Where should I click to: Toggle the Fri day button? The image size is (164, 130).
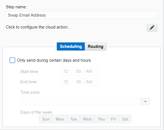pyautogui.click(x=113, y=119)
